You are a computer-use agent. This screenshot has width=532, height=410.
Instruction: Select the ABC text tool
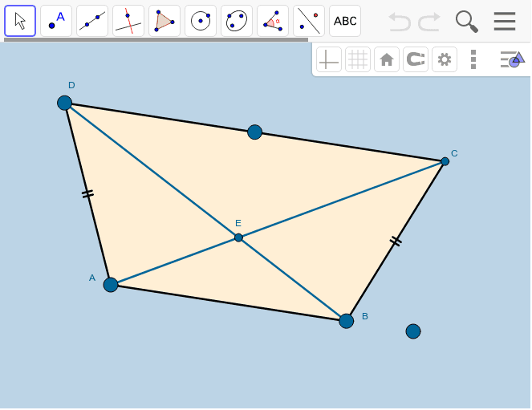click(345, 21)
